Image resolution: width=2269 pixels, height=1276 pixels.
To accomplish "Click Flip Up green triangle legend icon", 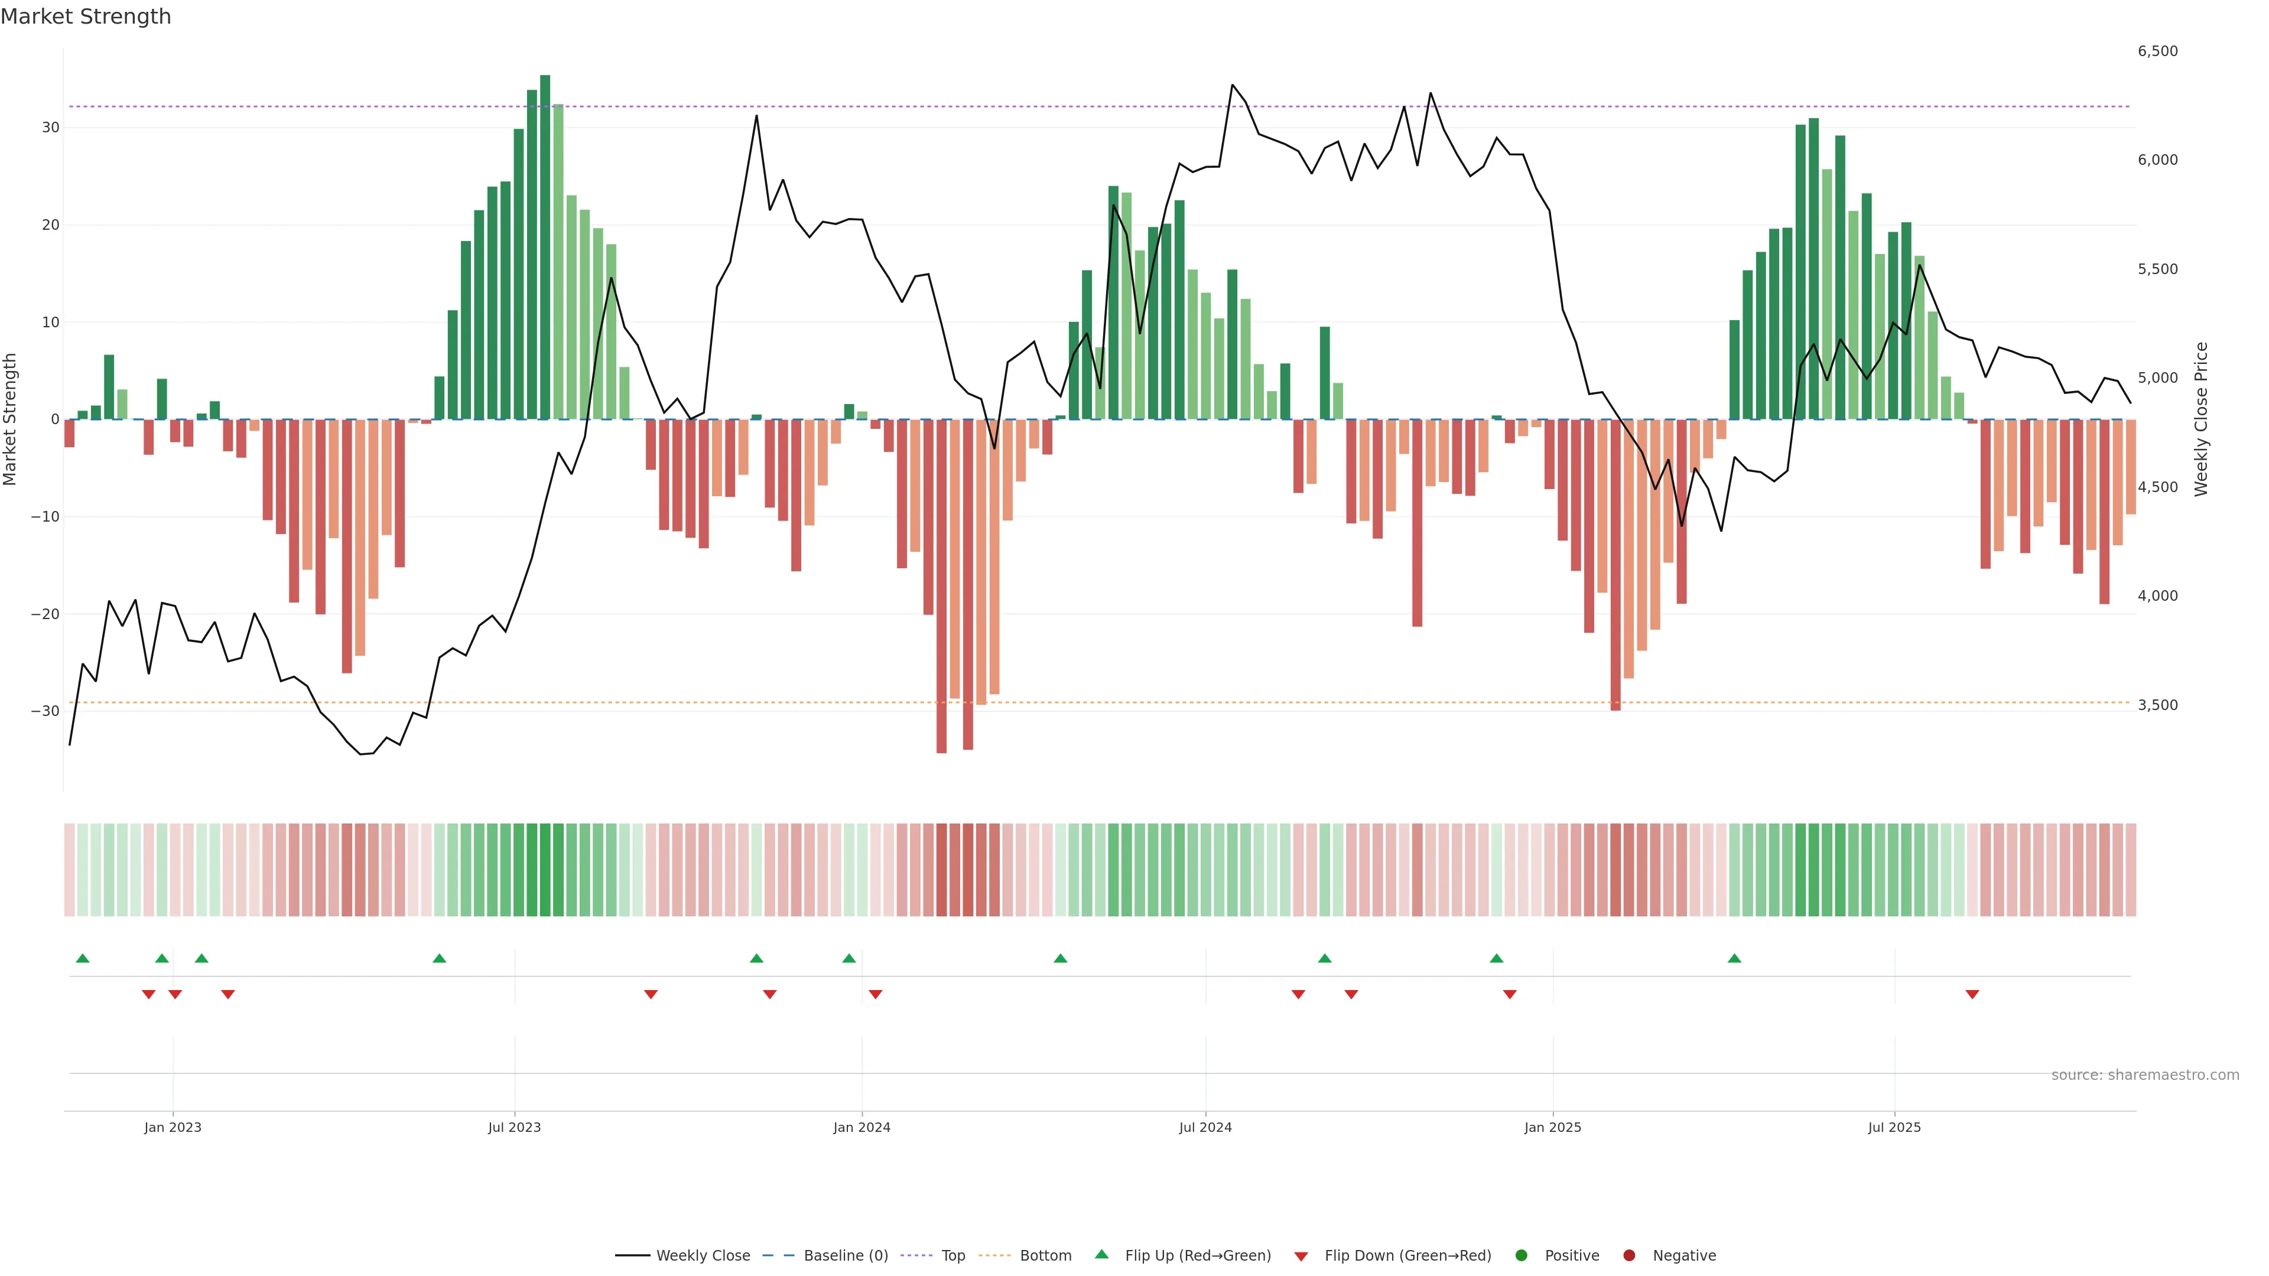I will 1101,1254.
